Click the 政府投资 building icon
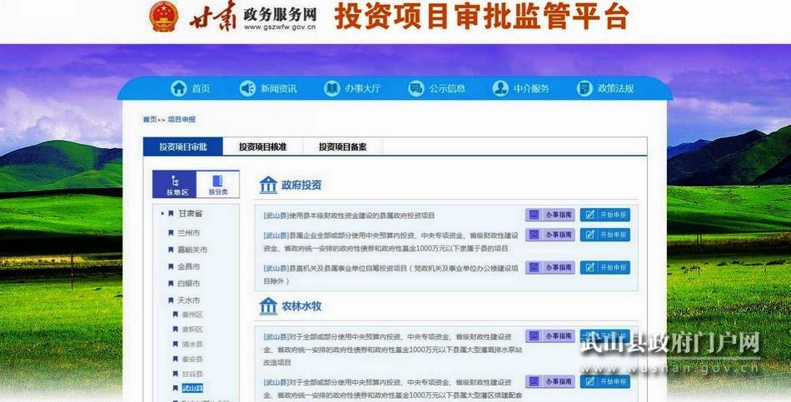Image resolution: width=791 pixels, height=402 pixels. tap(268, 185)
